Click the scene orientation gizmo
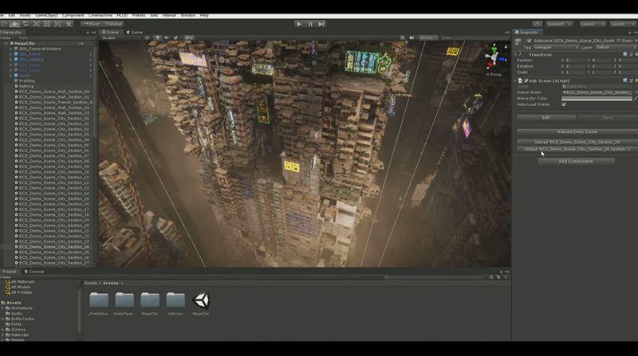 pyautogui.click(x=494, y=54)
